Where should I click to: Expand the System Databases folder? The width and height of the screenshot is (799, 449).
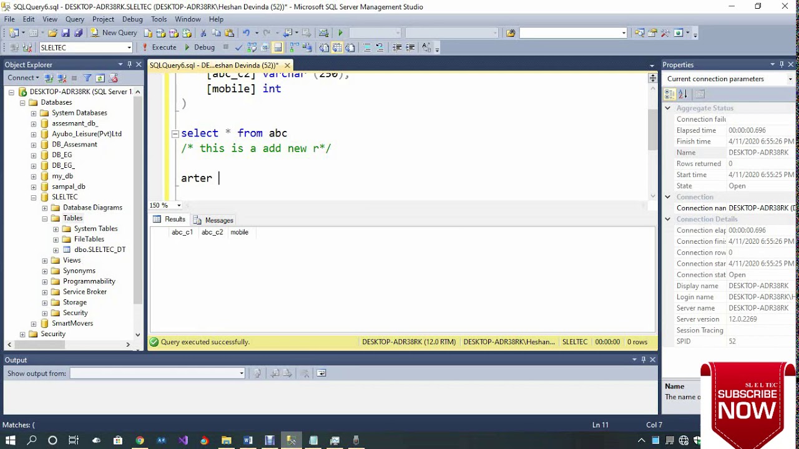coord(34,113)
